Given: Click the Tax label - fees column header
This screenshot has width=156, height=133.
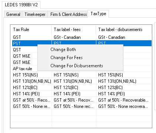Looking at the screenshot, I should [x=74, y=30].
